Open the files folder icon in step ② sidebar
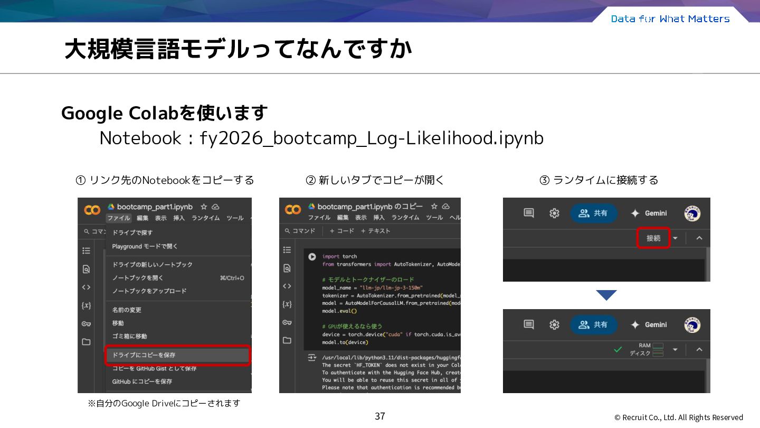Image resolution: width=760 pixels, height=428 pixels. (x=287, y=340)
